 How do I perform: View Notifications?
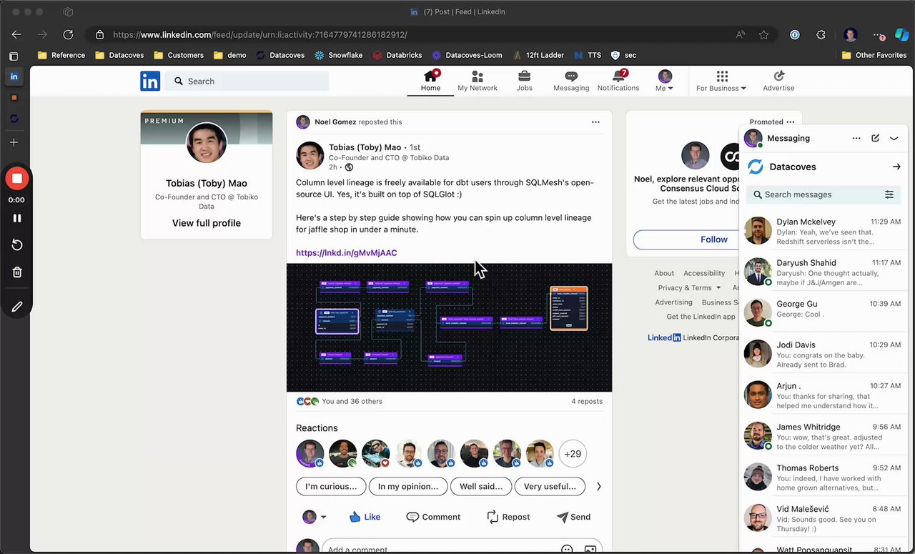coord(618,81)
